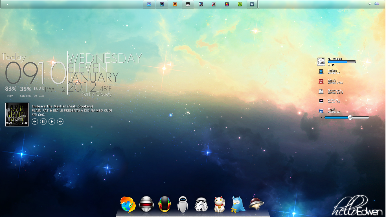
Task: Open the Videos film strip icon
Action: click(x=321, y=72)
